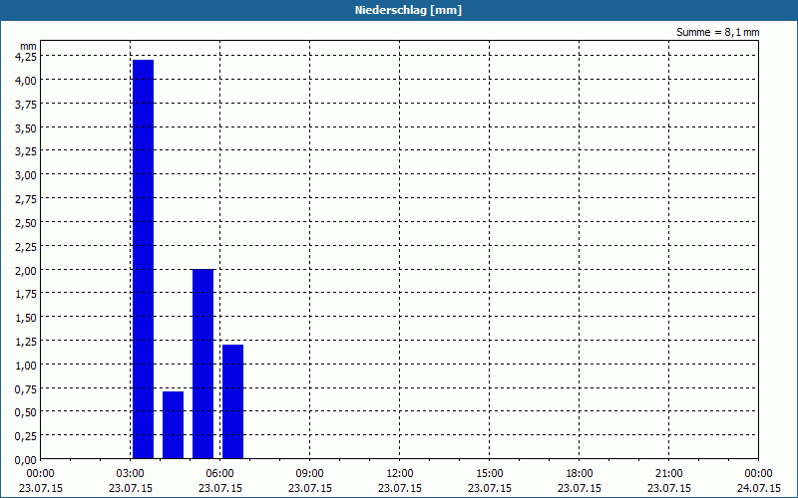Click the 0,50 y-axis label
This screenshot has width=798, height=498.
tap(26, 412)
